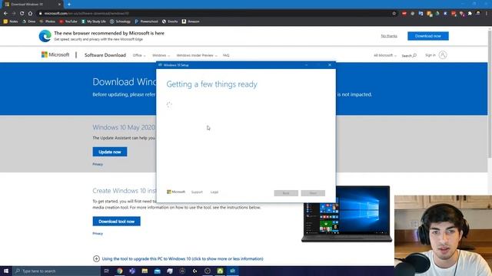Screen dimensions: 492x276
Task: Open the Chrome profile avatar
Action: click(478, 14)
